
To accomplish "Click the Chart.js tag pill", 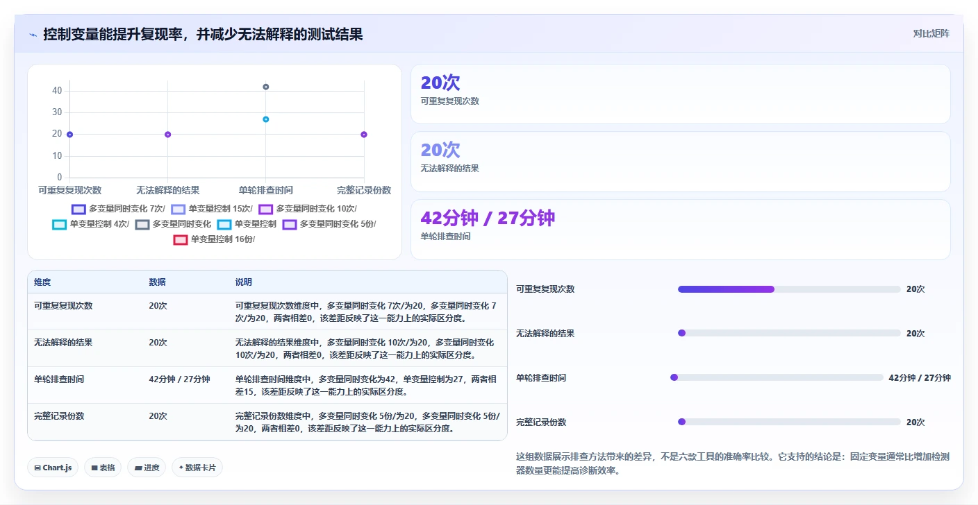I will point(53,468).
